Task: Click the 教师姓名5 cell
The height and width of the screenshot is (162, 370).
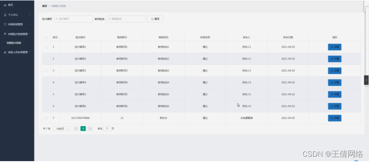Action: click(x=163, y=94)
